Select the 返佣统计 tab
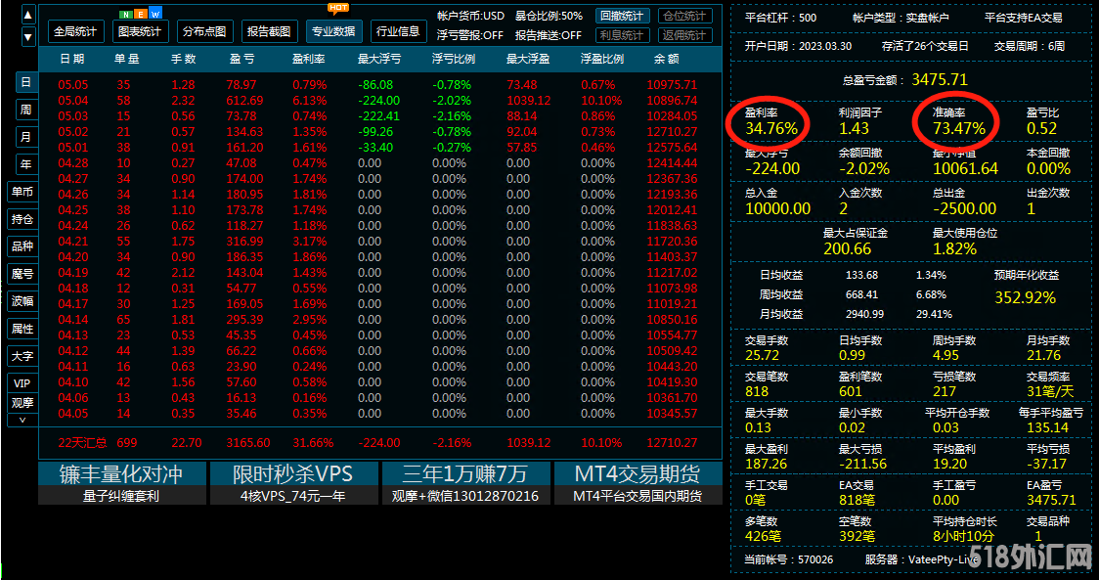This screenshot has height=580, width=1099. pyautogui.click(x=685, y=35)
